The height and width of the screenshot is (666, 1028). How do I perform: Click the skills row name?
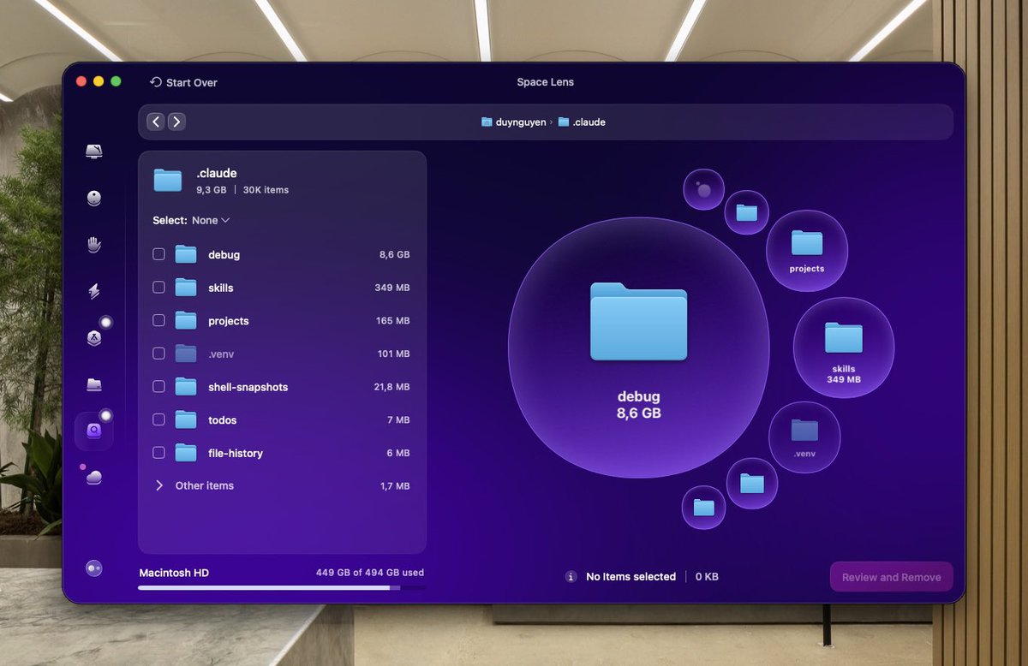(221, 288)
